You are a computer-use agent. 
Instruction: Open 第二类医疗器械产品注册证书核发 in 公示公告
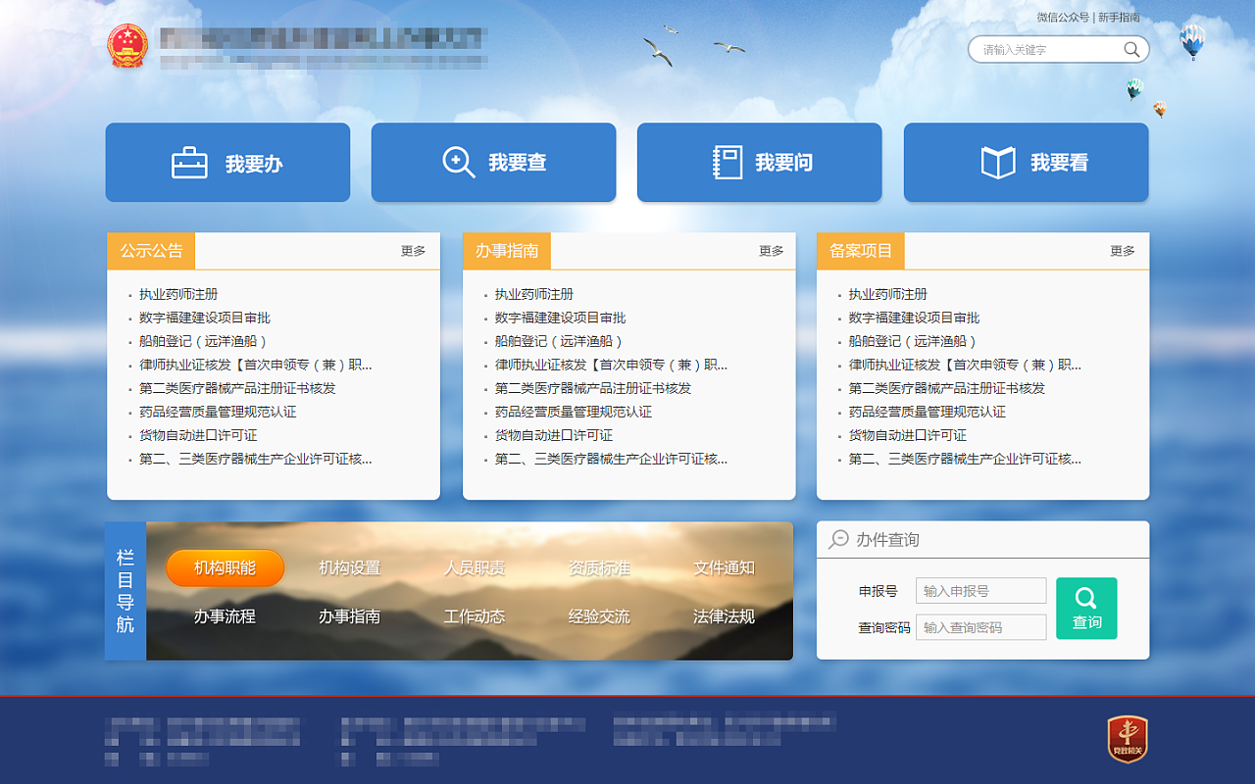click(237, 388)
